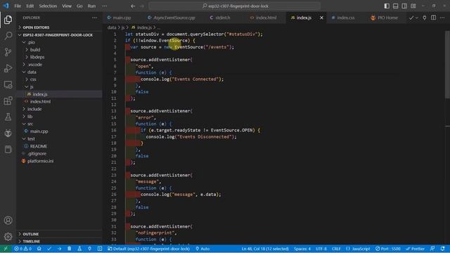
Task: Click the Port : 5500 Live Server button
Action: [x=387, y=249]
